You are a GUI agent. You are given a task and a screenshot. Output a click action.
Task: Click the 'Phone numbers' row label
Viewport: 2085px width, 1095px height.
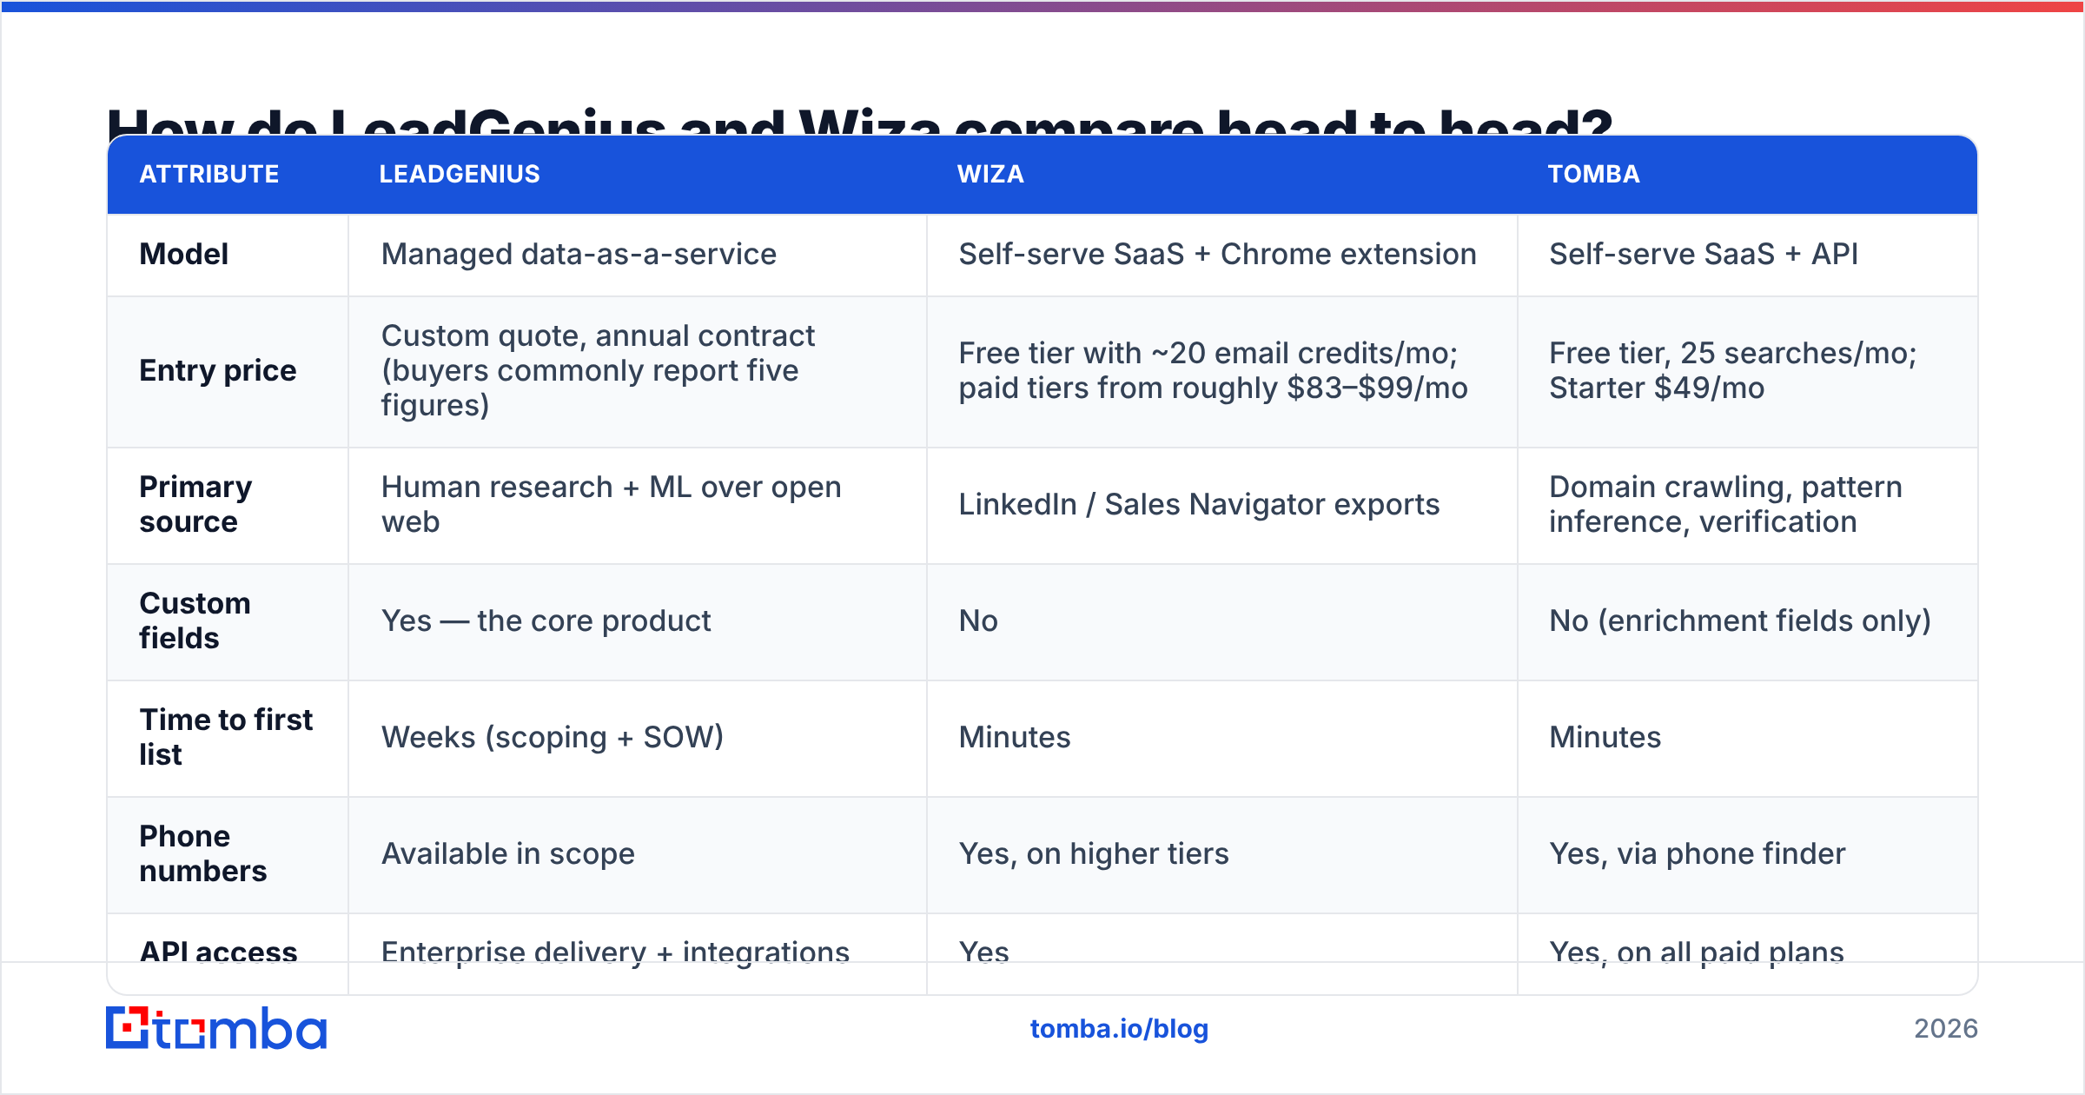coord(203,853)
